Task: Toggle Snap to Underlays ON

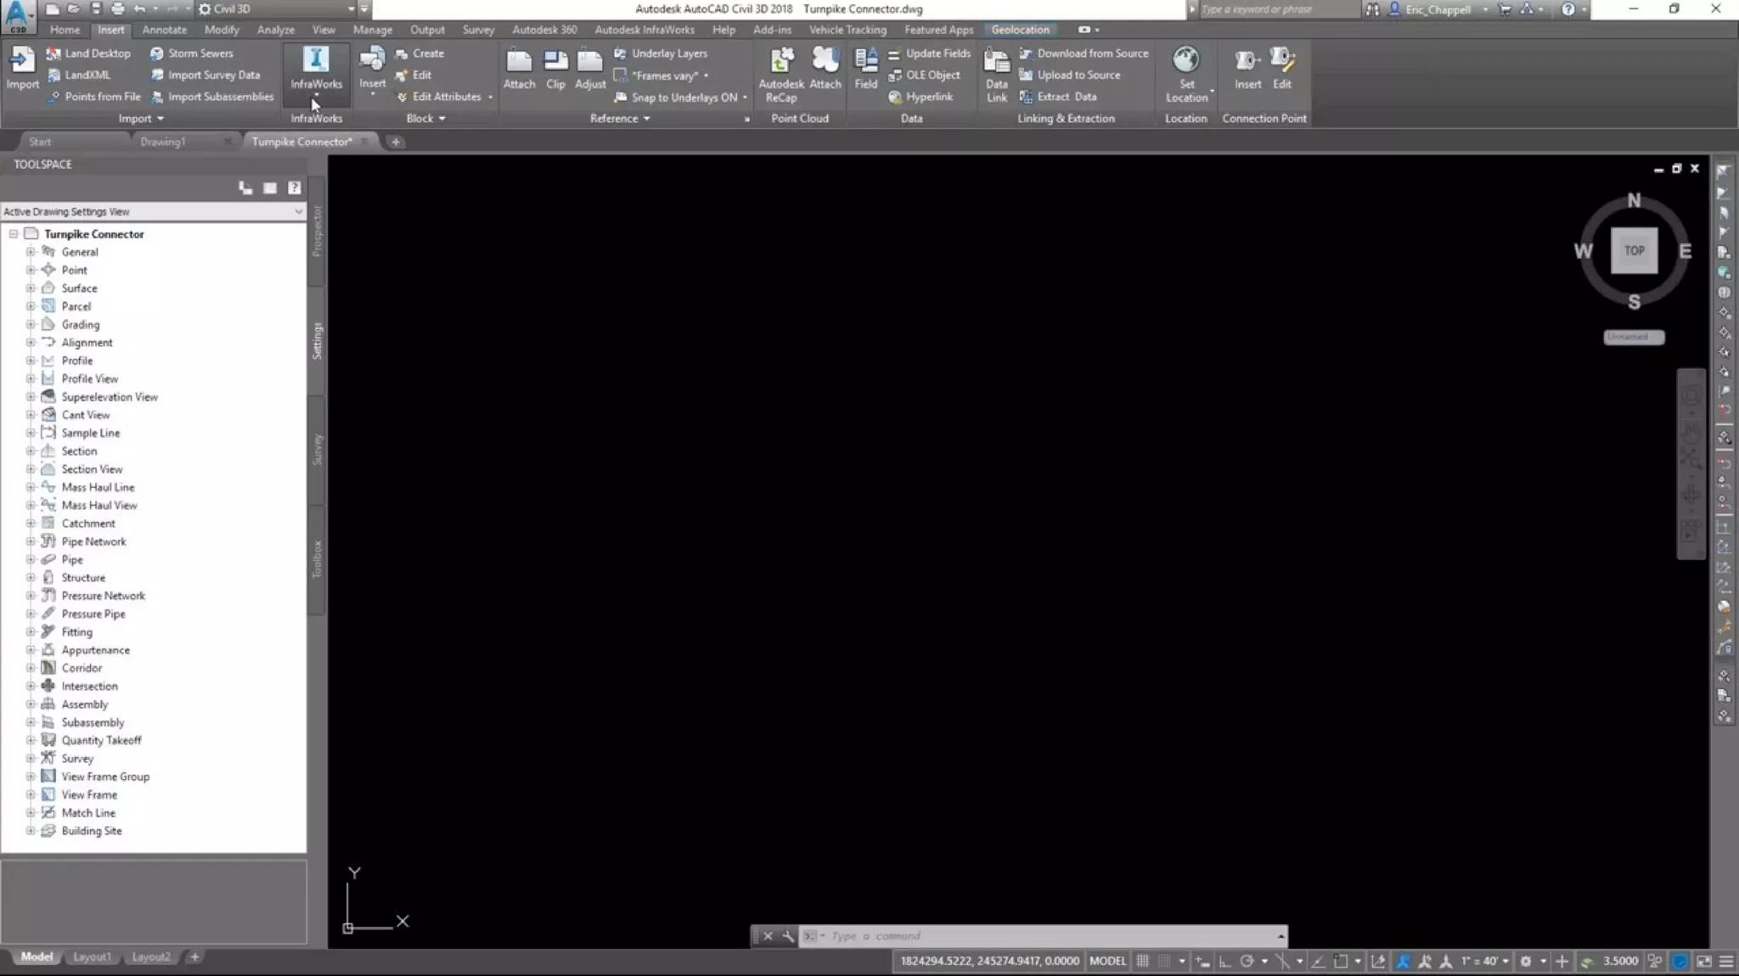Action: click(684, 97)
